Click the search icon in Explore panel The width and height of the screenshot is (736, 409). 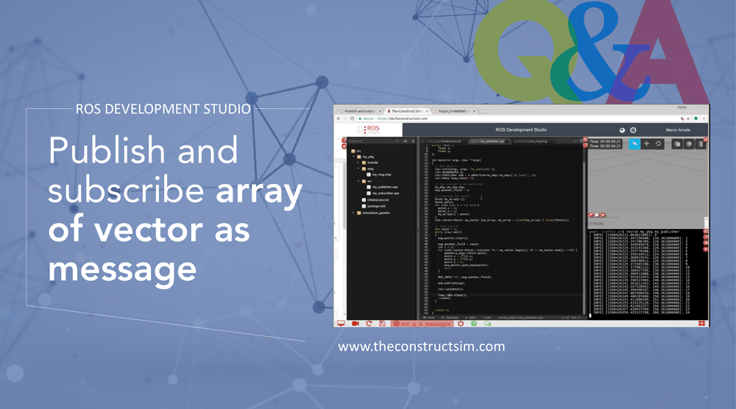397,141
